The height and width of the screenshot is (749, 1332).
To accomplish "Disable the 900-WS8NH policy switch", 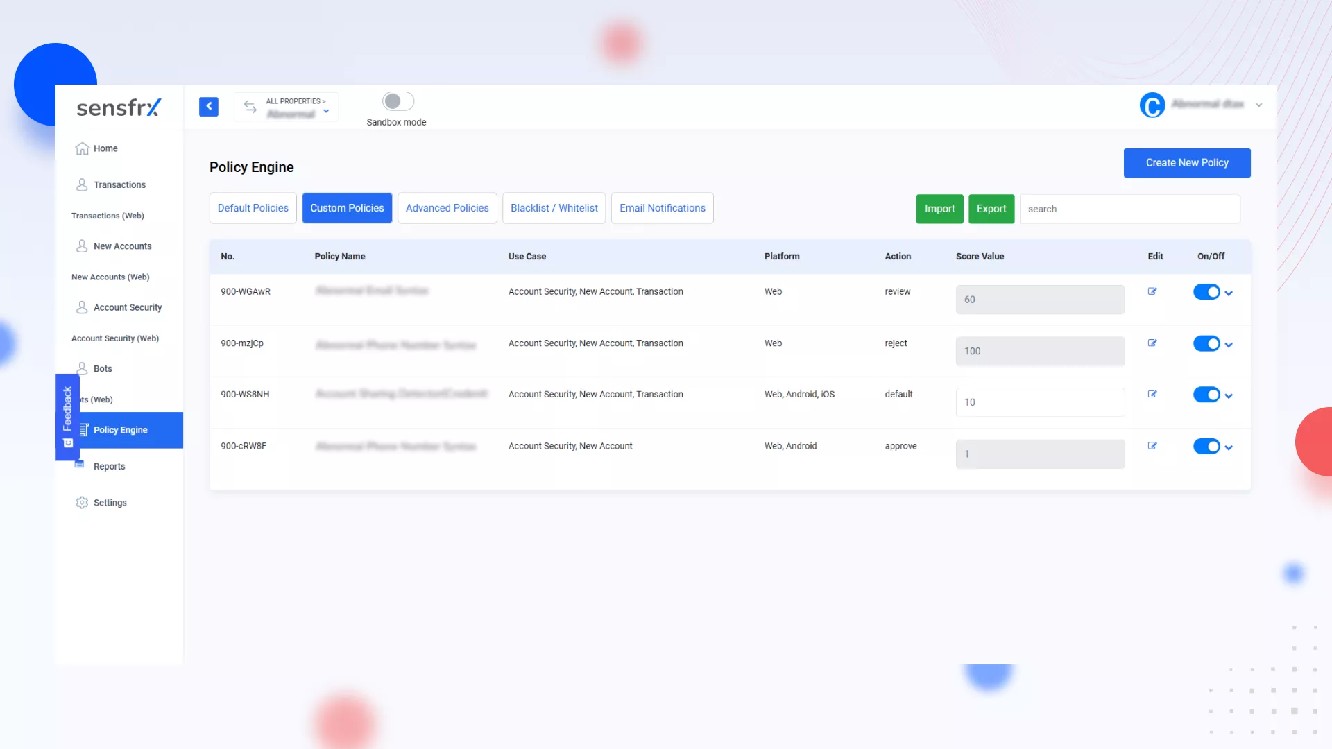I will pyautogui.click(x=1206, y=395).
